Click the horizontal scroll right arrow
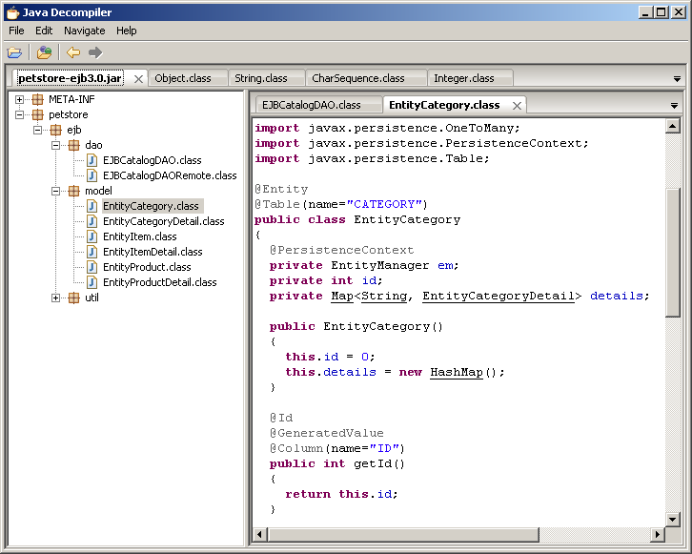Image resolution: width=692 pixels, height=554 pixels. [658, 535]
